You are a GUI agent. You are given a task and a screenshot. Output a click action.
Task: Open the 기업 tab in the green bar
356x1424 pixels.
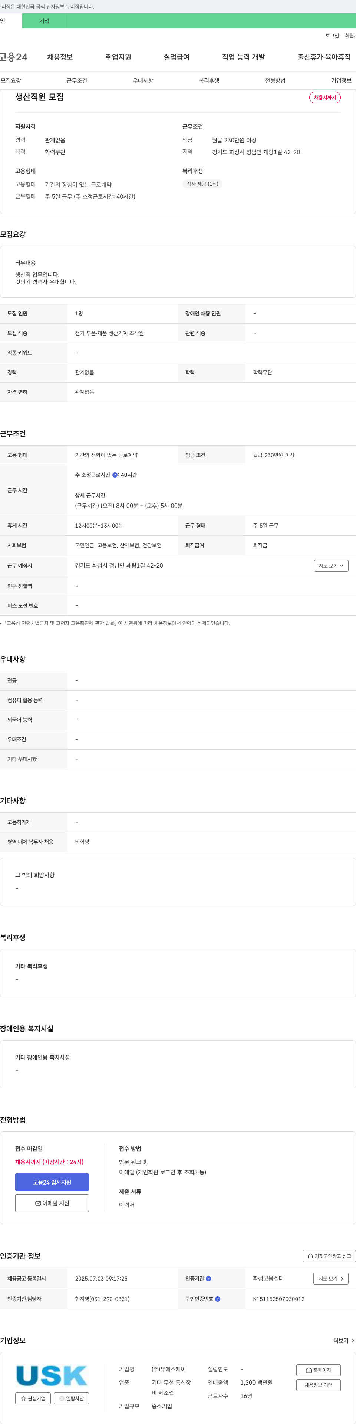pos(44,20)
